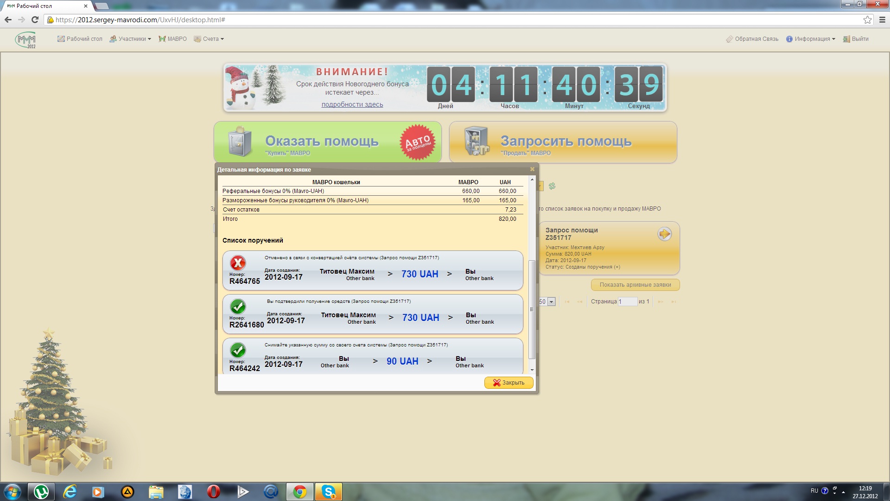The image size is (890, 501).
Task: Select the Рабочий стол browser tab
Action: (x=46, y=6)
